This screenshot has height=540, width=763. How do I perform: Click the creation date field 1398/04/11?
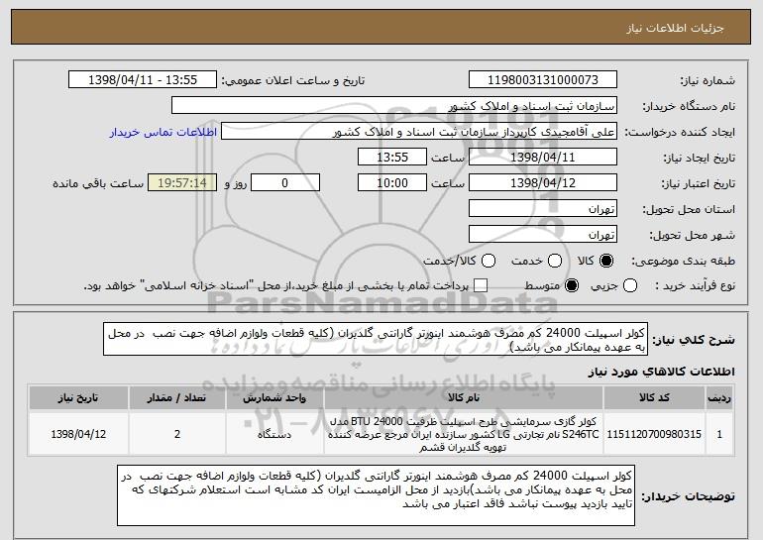(x=543, y=158)
